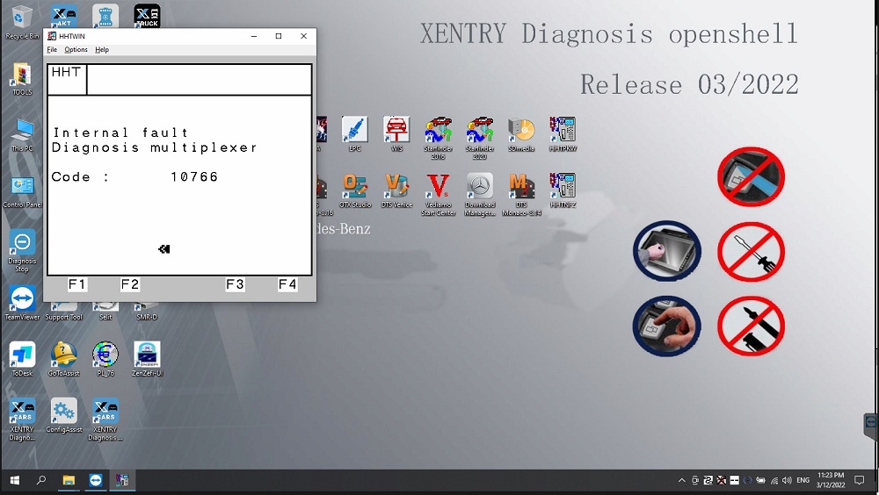Viewport: 879px width, 495px height.
Task: Open the XENTRY Truck desktop shortcut
Action: coord(147,17)
